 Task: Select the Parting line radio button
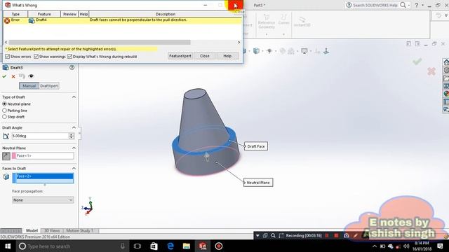tap(4, 111)
